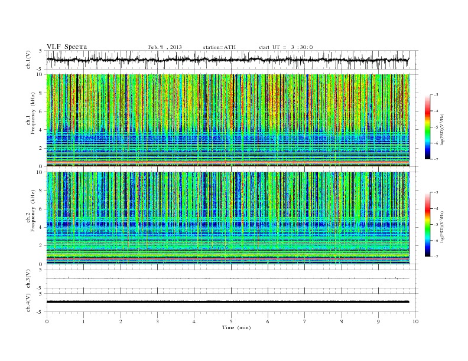Click the "6" kHz tick on ch.2 frequency axis
This screenshot has height=361, width=468.
coord(41,209)
